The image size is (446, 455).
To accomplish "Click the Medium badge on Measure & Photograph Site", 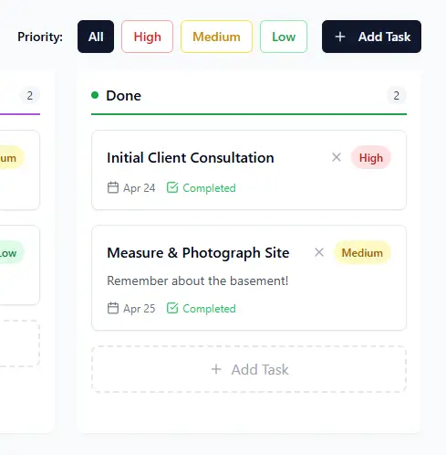I will pyautogui.click(x=362, y=253).
